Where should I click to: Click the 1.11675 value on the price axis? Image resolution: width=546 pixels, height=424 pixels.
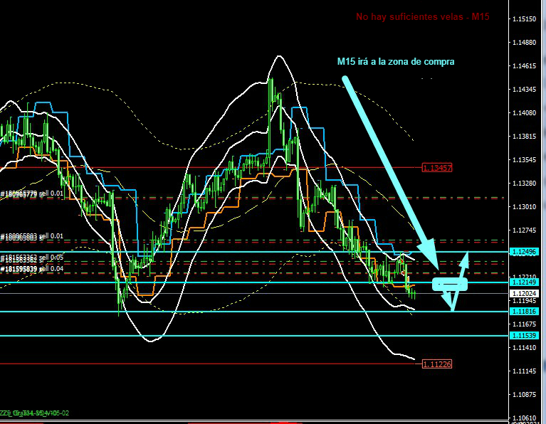point(525,324)
